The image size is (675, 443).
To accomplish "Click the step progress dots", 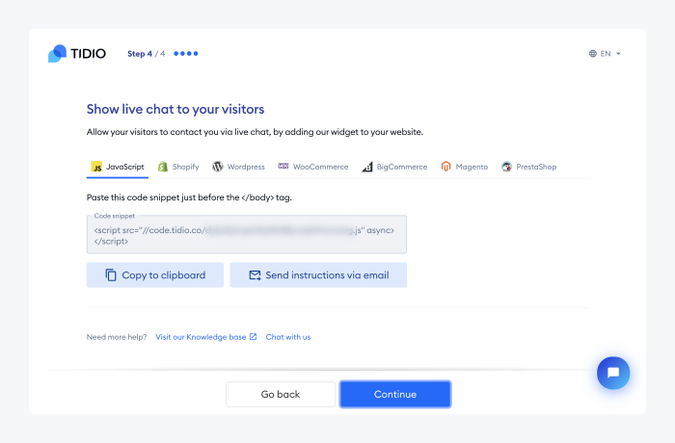I will pos(186,54).
